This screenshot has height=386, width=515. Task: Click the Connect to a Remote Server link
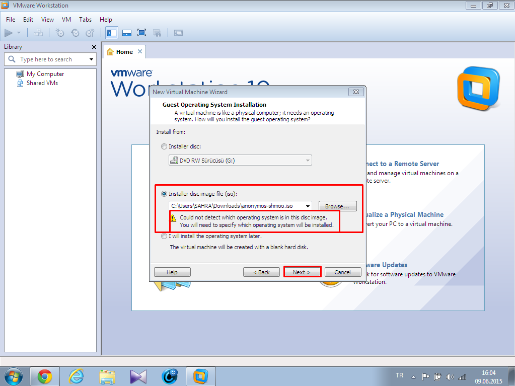(403, 164)
